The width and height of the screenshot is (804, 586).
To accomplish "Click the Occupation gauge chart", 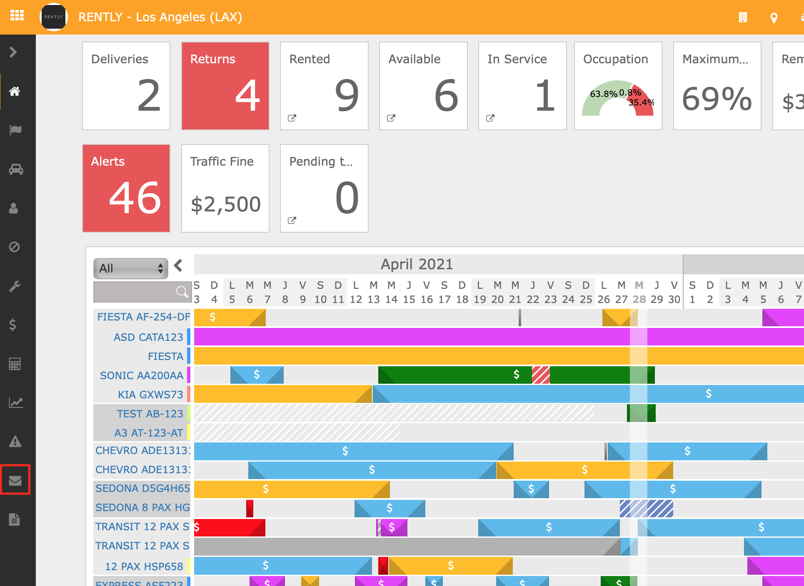I will point(618,98).
